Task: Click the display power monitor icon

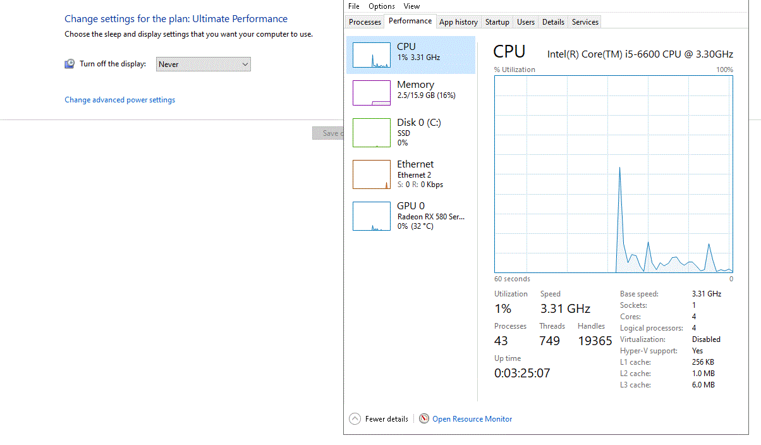Action: click(x=70, y=64)
